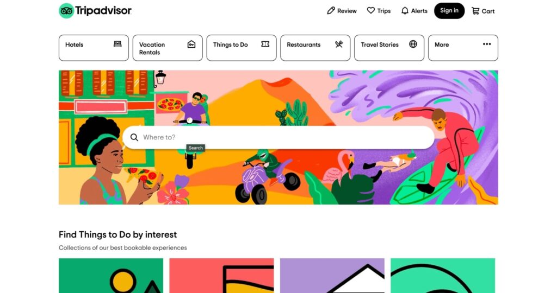Click the Tripadvisor owl logo
This screenshot has height=293, width=557.
[x=66, y=11]
